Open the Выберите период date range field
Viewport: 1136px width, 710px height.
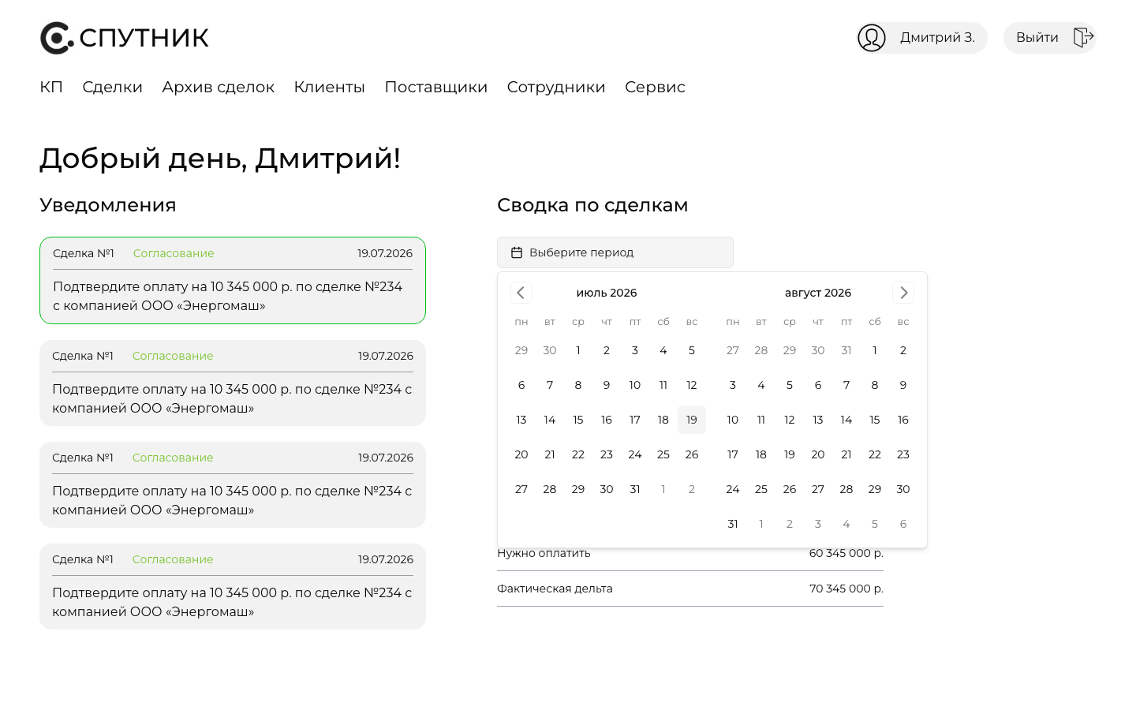615,252
